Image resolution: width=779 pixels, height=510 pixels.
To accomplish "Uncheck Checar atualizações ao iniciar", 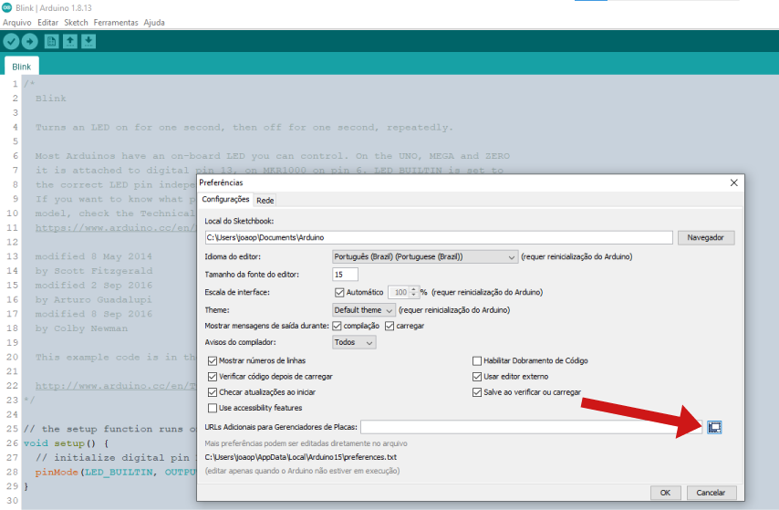I will coord(213,392).
